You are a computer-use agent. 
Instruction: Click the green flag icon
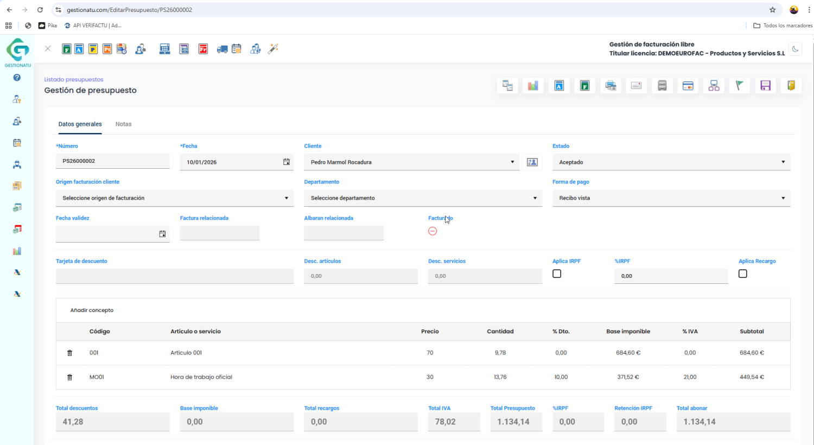click(x=739, y=86)
